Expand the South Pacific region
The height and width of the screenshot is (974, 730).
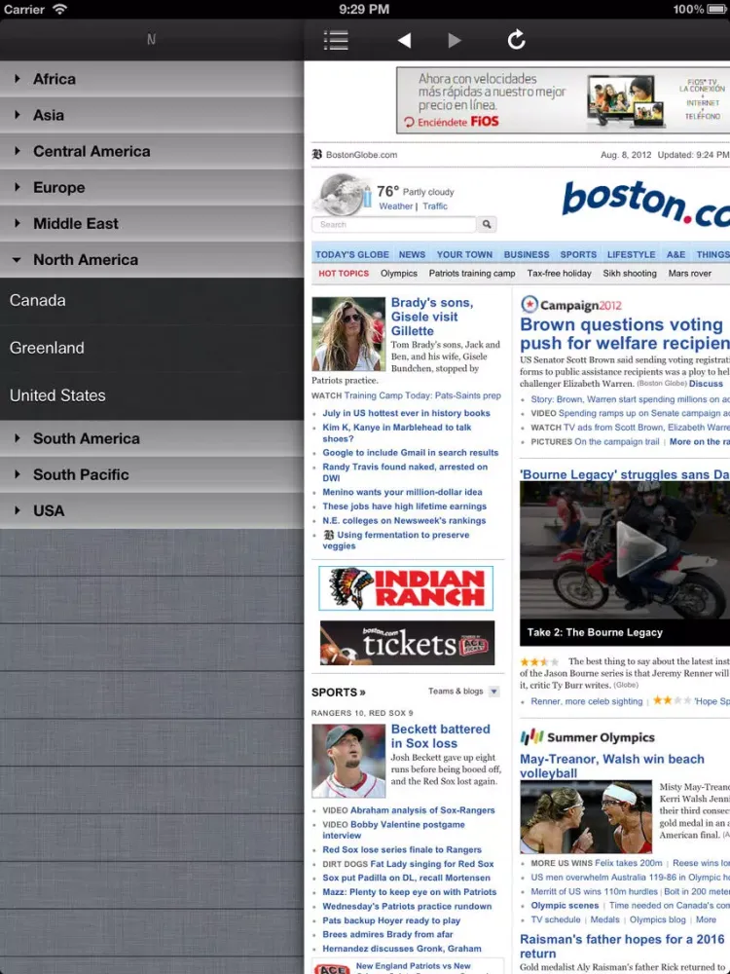coord(152,474)
